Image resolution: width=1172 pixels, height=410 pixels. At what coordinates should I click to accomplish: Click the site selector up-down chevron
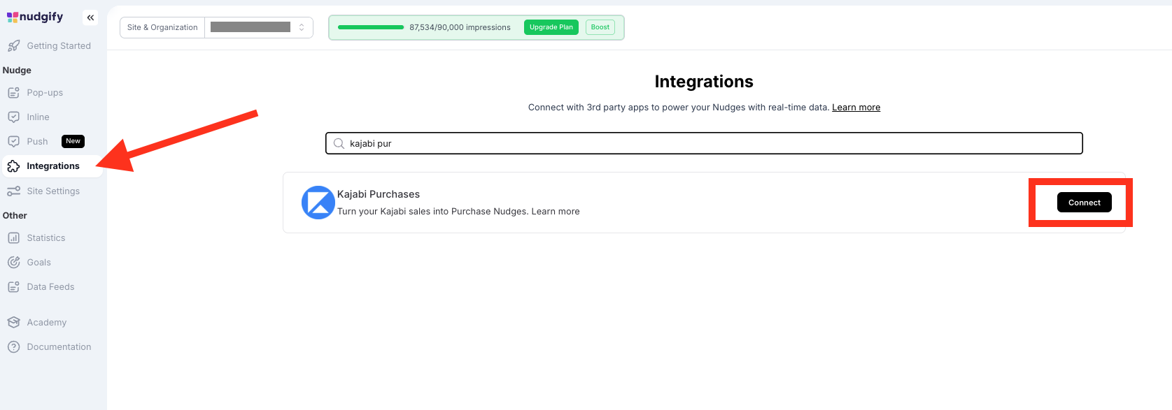coord(302,27)
